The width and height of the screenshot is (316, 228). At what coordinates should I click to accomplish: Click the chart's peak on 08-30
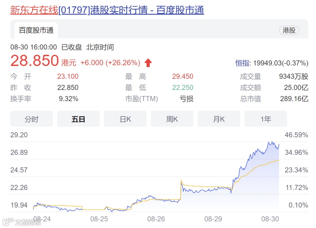272,142
